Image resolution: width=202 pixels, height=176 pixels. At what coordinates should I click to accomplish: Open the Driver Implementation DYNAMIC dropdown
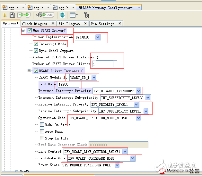coord(98,37)
